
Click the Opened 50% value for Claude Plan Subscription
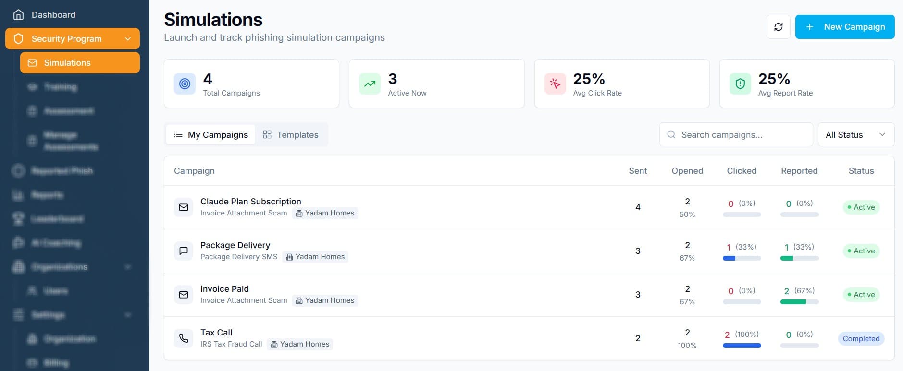click(x=687, y=215)
